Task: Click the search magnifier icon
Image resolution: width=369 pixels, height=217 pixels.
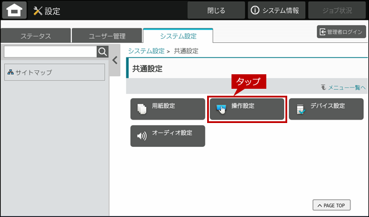Action: [103, 52]
